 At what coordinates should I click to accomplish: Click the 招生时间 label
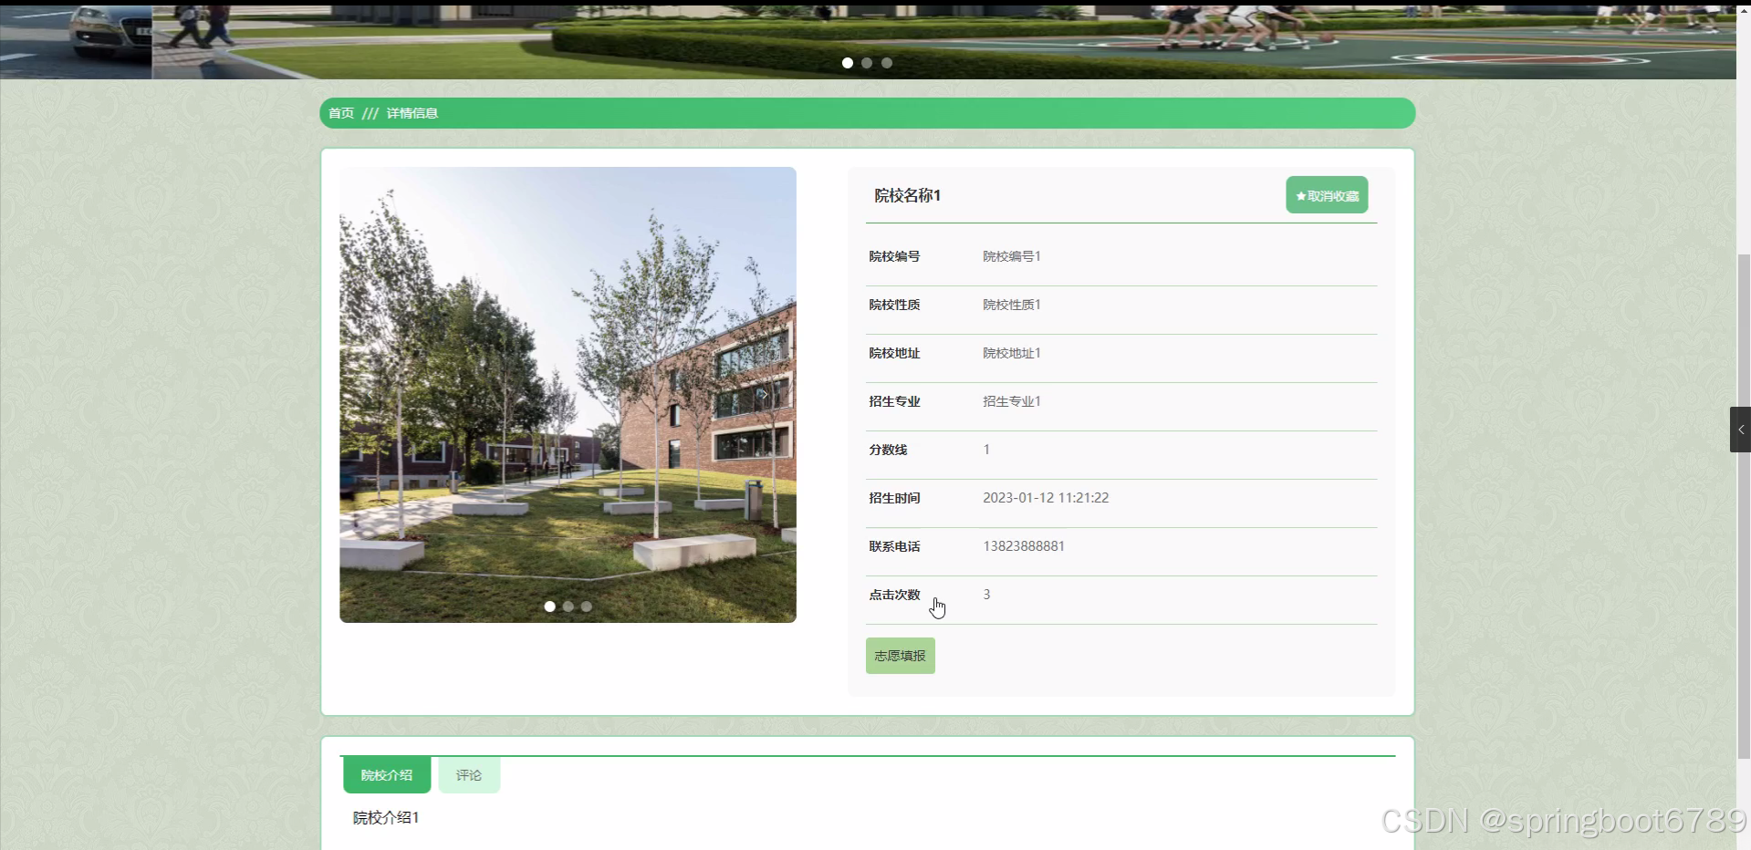pyautogui.click(x=895, y=498)
